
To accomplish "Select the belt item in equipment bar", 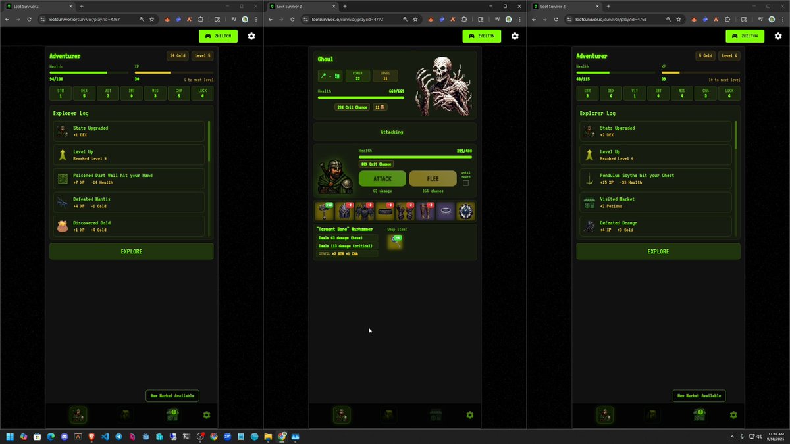I will point(385,211).
